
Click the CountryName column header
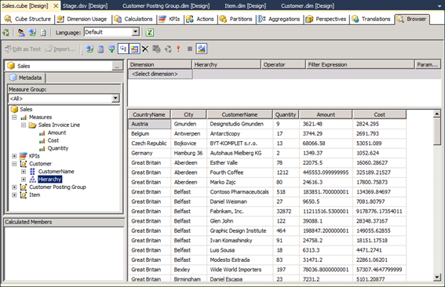pos(149,114)
